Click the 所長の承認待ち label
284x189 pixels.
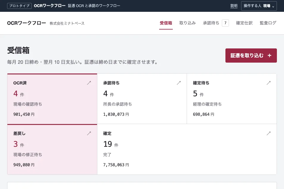point(117,104)
